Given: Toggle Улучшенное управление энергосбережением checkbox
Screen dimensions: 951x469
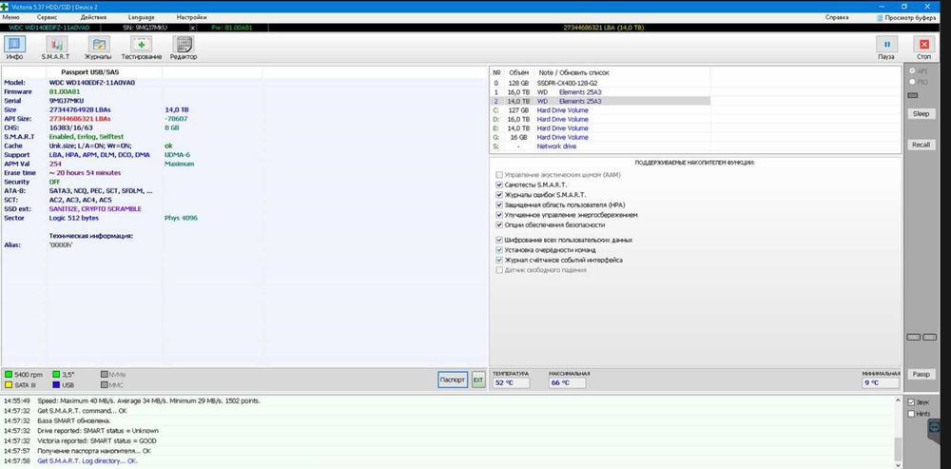Looking at the screenshot, I should coord(499,215).
